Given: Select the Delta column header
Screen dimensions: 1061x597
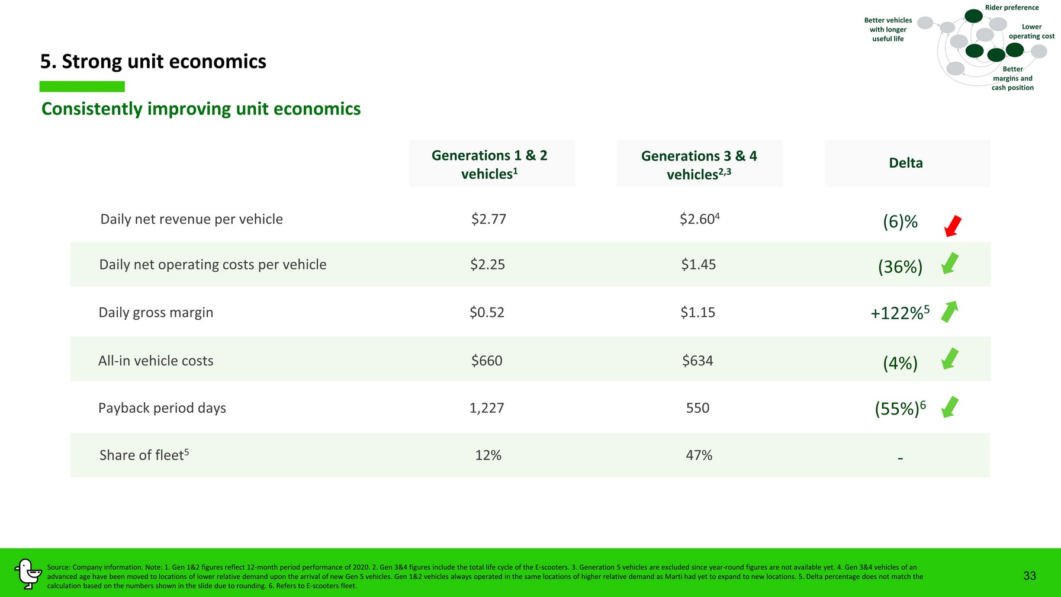Looking at the screenshot, I should tap(906, 163).
